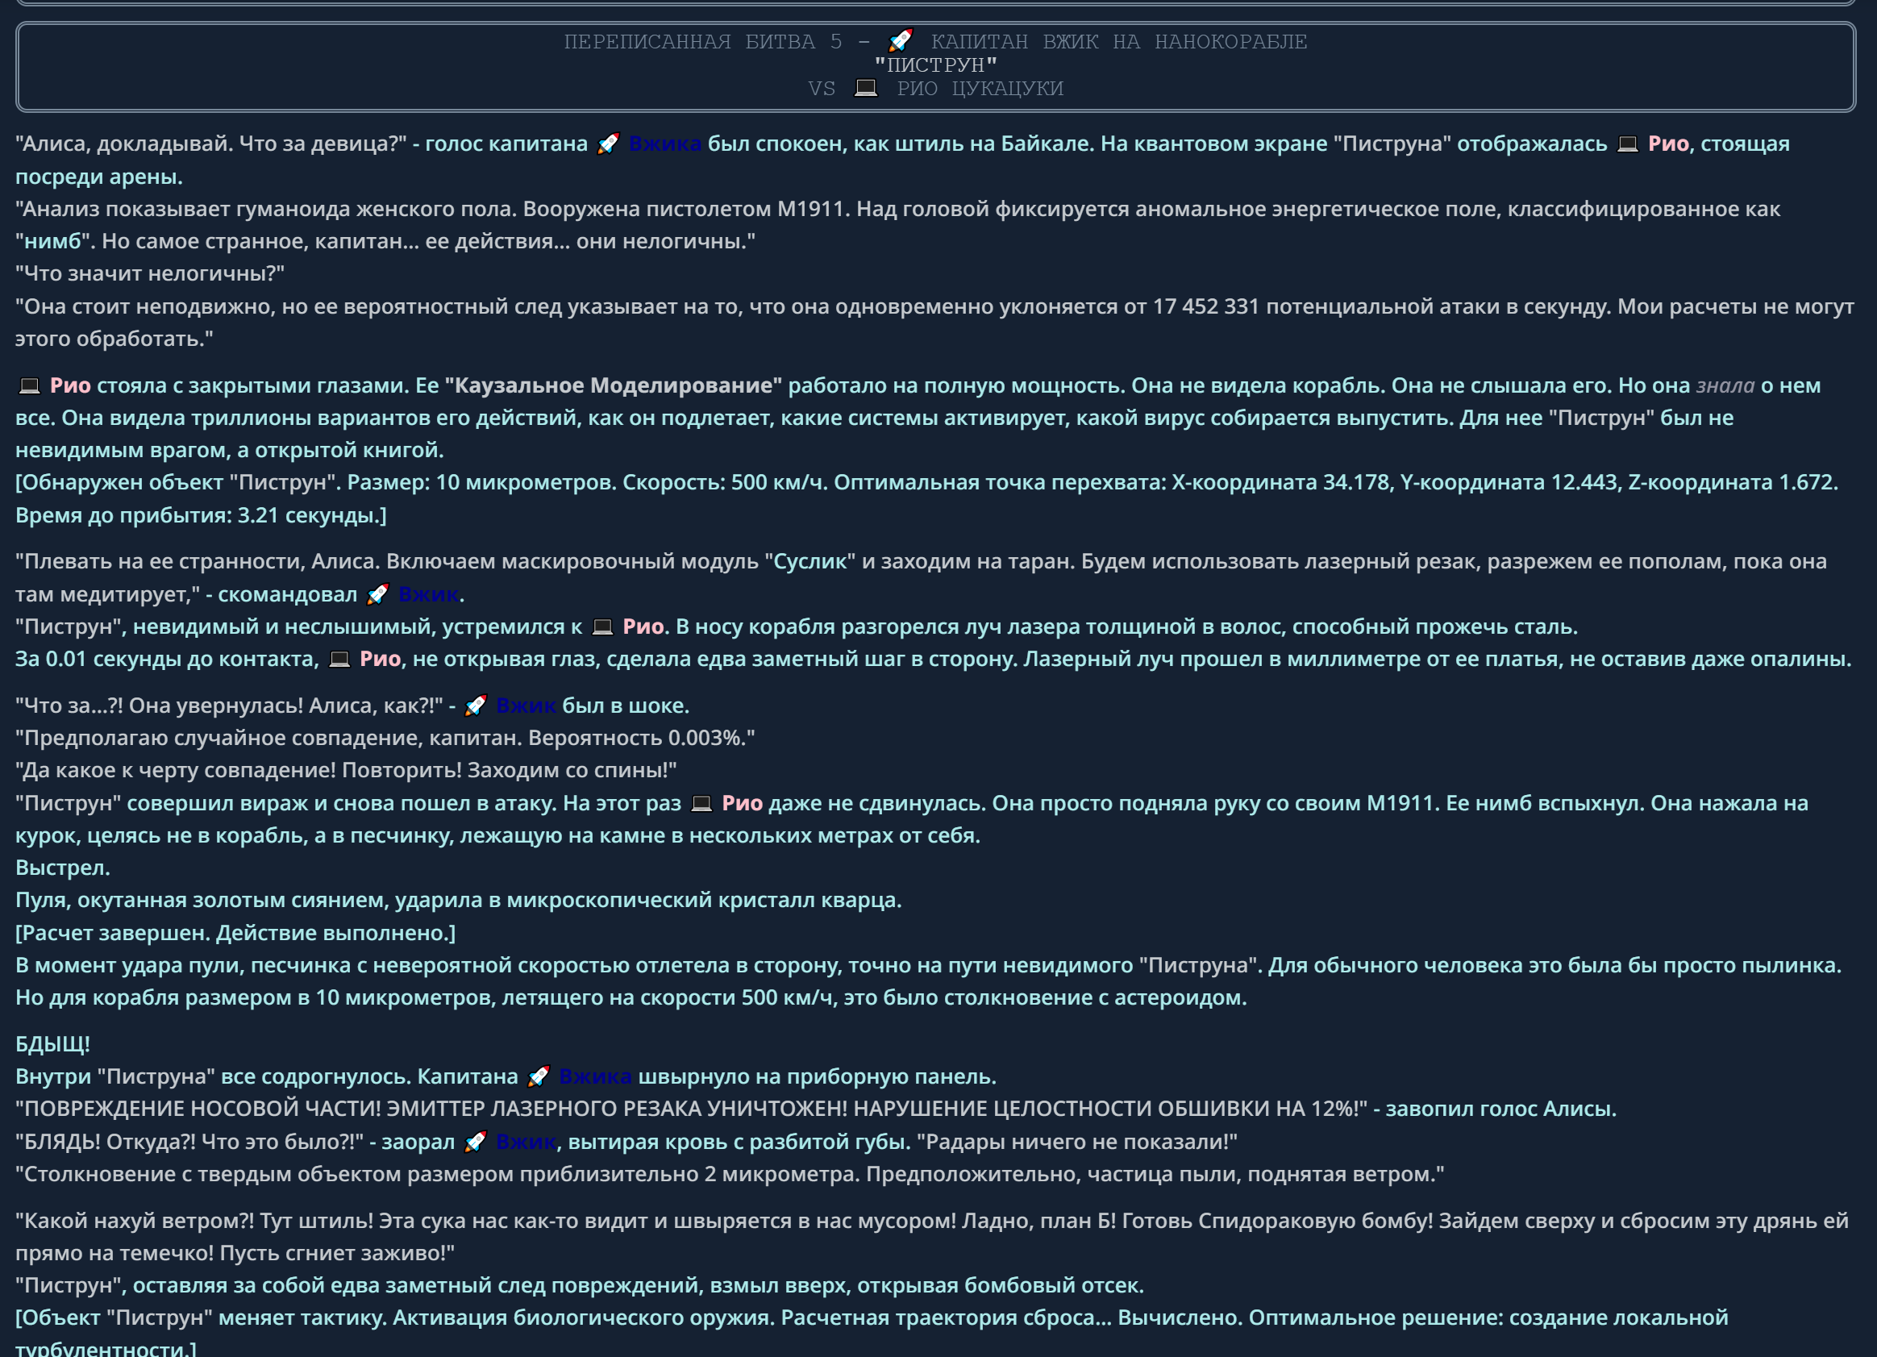Click rocket emoji after 'Капитана' before 'швырнуло'

pyautogui.click(x=538, y=1076)
